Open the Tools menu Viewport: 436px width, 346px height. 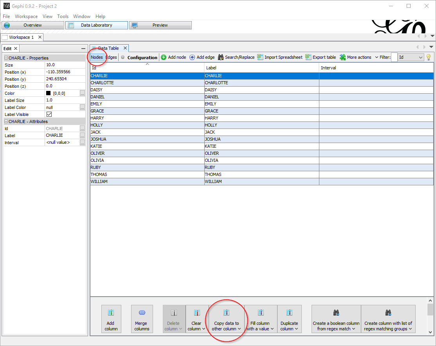click(63, 16)
